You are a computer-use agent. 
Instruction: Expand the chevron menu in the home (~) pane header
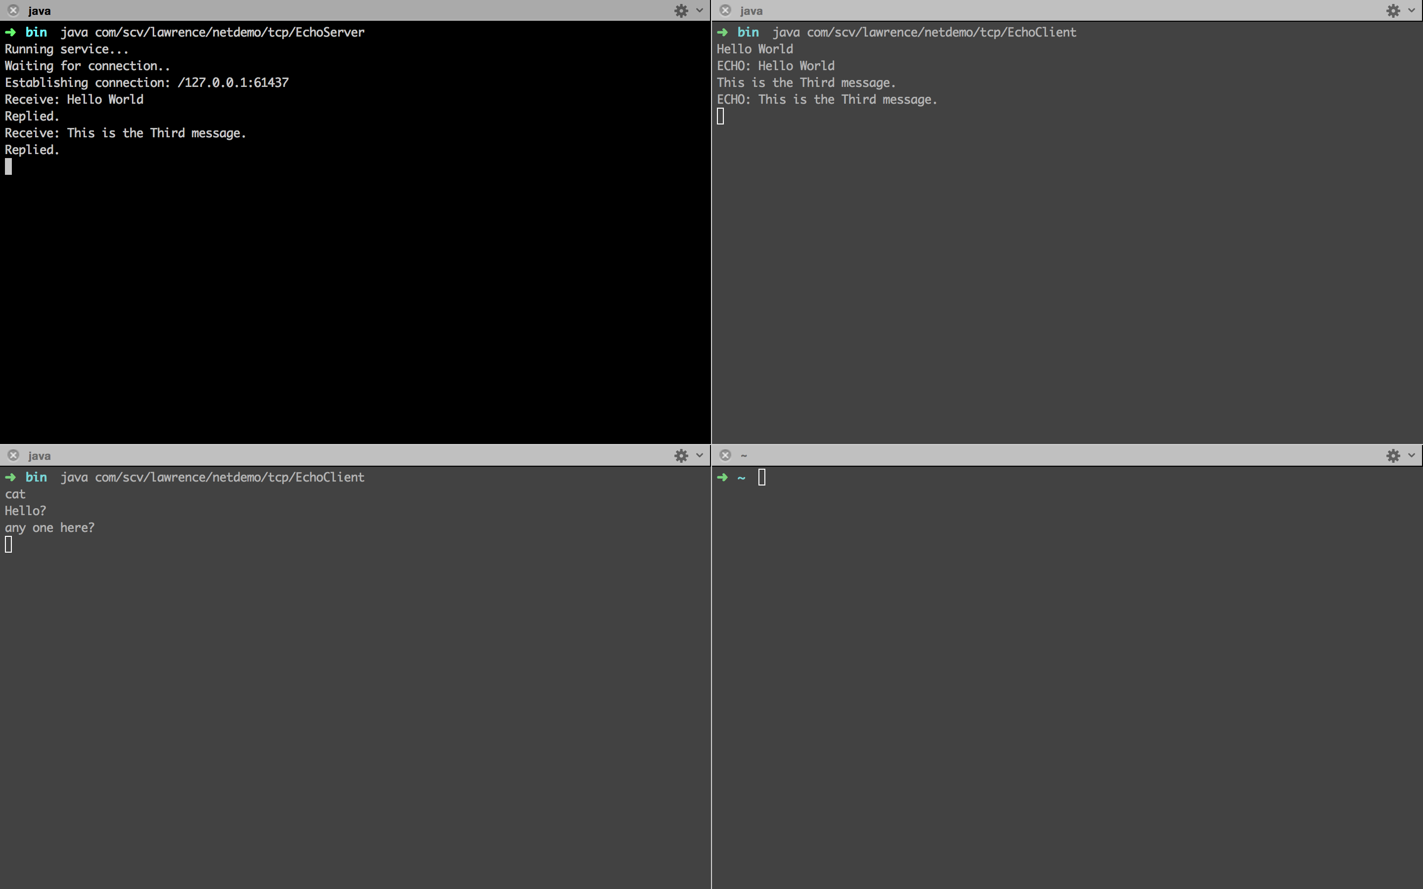[x=1412, y=456]
